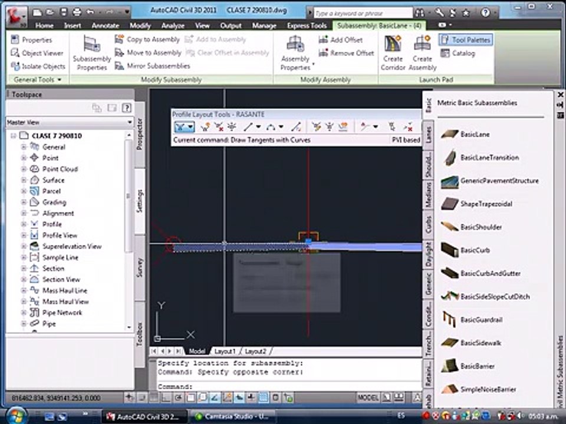Click the Create Corridor icon
The image size is (566, 424).
coord(393,53)
